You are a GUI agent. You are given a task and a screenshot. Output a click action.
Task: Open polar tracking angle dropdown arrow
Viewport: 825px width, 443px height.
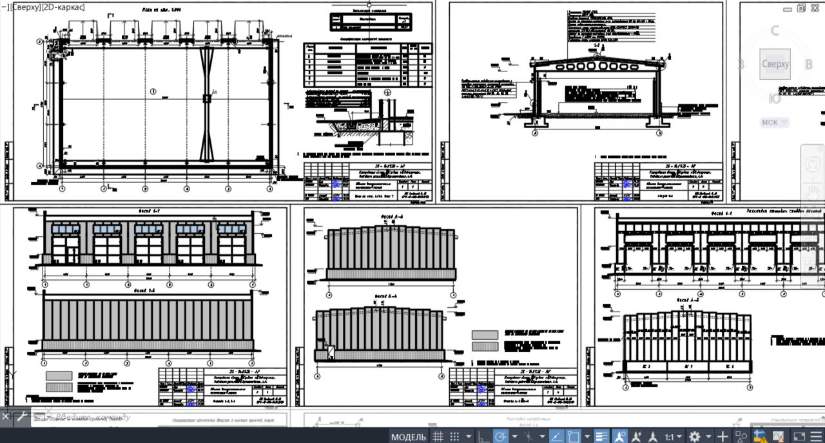514,437
